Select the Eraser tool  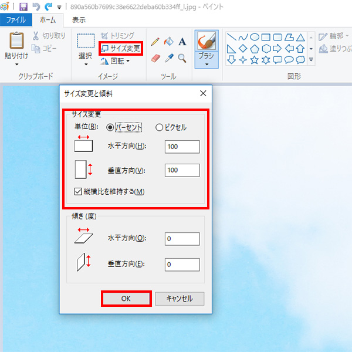[x=155, y=58]
